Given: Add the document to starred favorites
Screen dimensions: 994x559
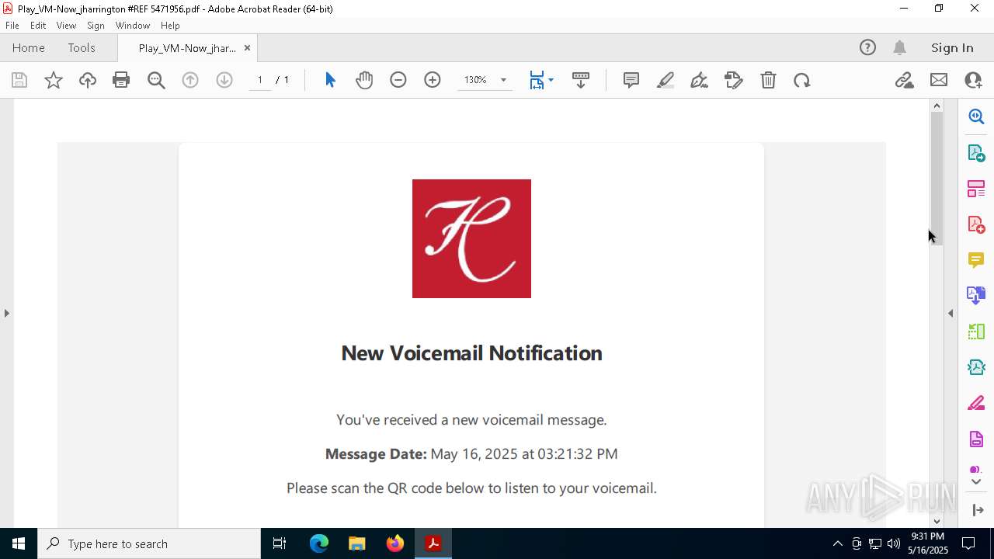Looking at the screenshot, I should 54,80.
